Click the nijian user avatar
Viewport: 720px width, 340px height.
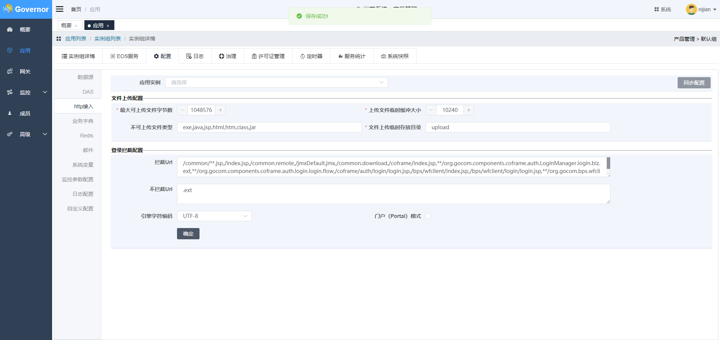[691, 9]
